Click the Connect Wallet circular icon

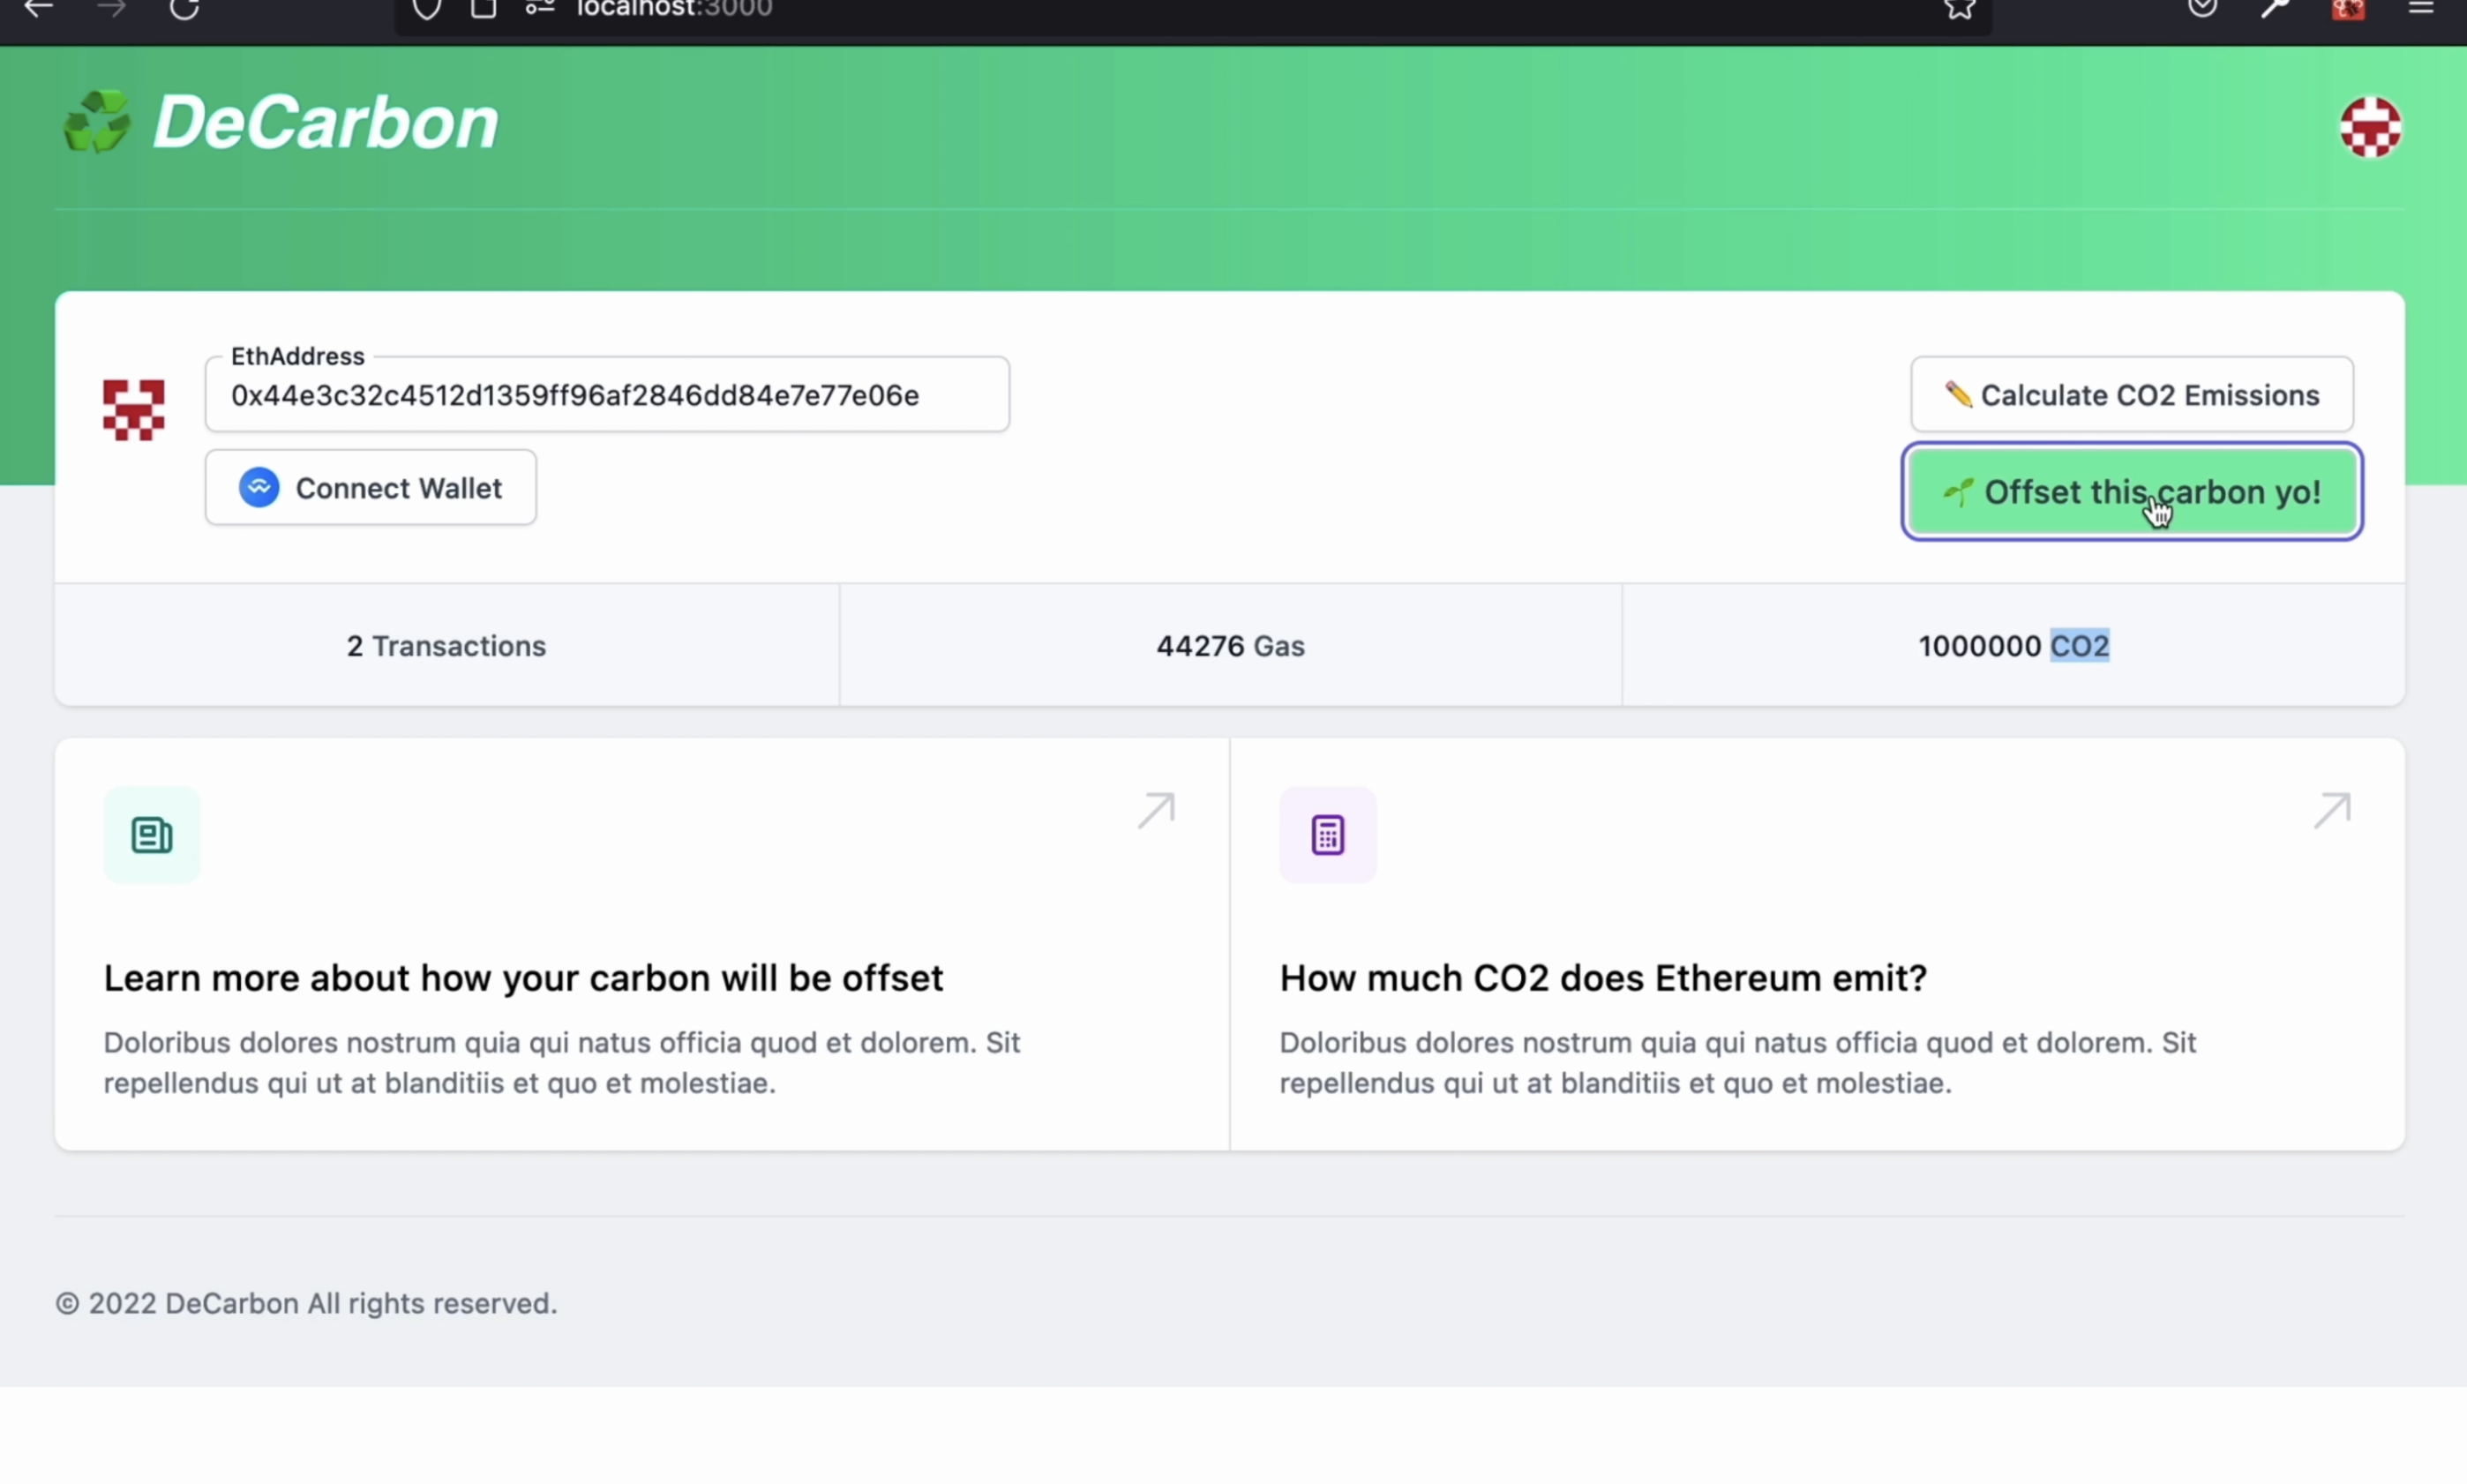259,488
